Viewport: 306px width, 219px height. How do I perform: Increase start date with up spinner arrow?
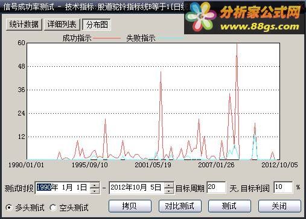coord(95,185)
